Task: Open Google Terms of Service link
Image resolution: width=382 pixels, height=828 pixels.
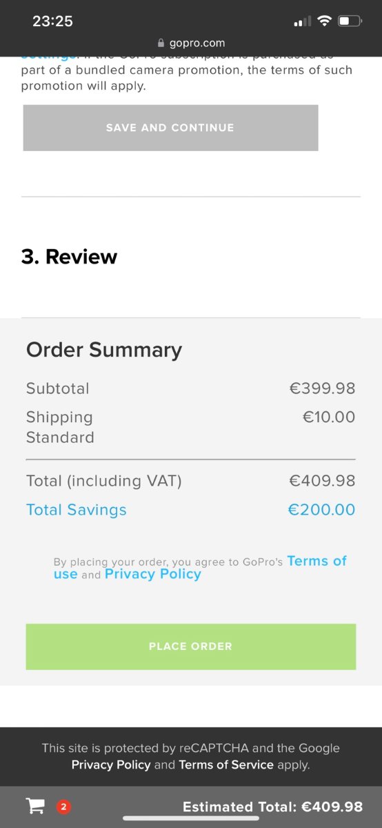Action: click(226, 765)
